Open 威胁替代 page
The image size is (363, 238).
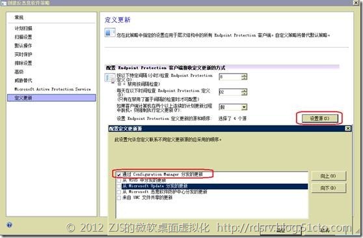point(23,80)
